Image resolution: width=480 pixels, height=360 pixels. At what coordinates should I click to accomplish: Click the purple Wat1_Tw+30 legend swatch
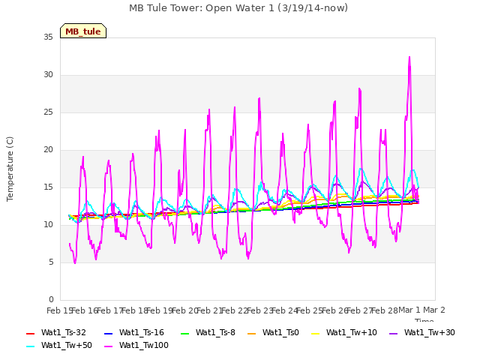[x=393, y=333]
